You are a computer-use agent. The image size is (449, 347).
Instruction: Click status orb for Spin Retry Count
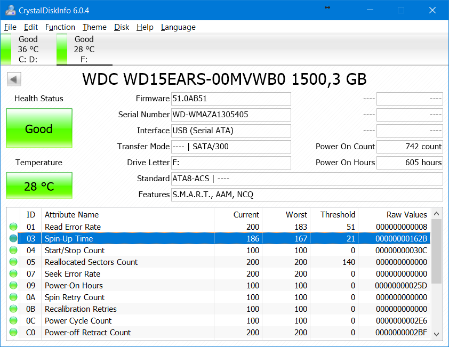click(x=13, y=297)
